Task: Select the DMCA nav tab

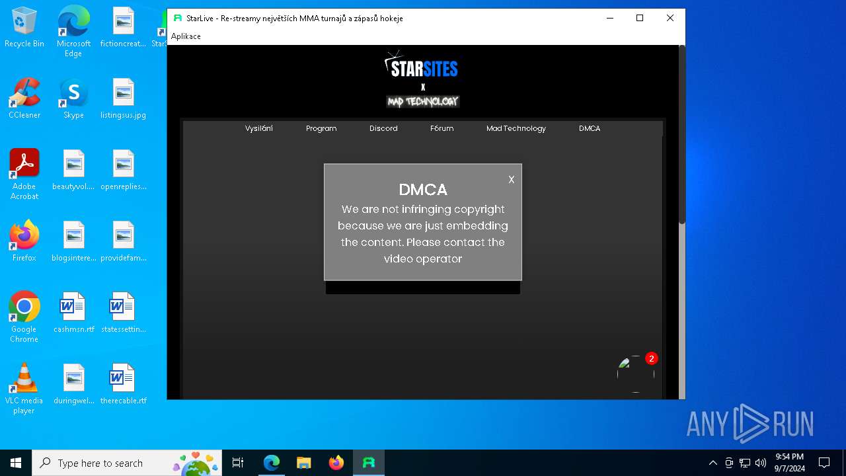Action: (x=590, y=128)
